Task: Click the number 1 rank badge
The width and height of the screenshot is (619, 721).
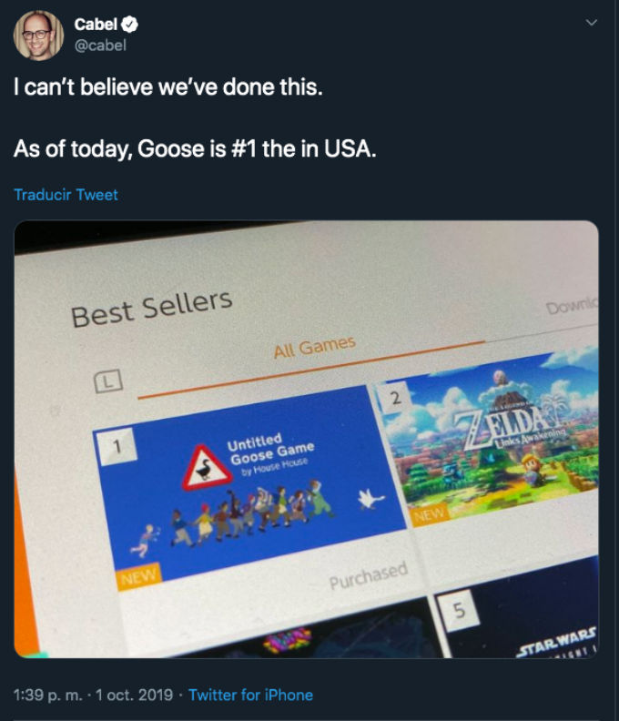Action: point(117,445)
